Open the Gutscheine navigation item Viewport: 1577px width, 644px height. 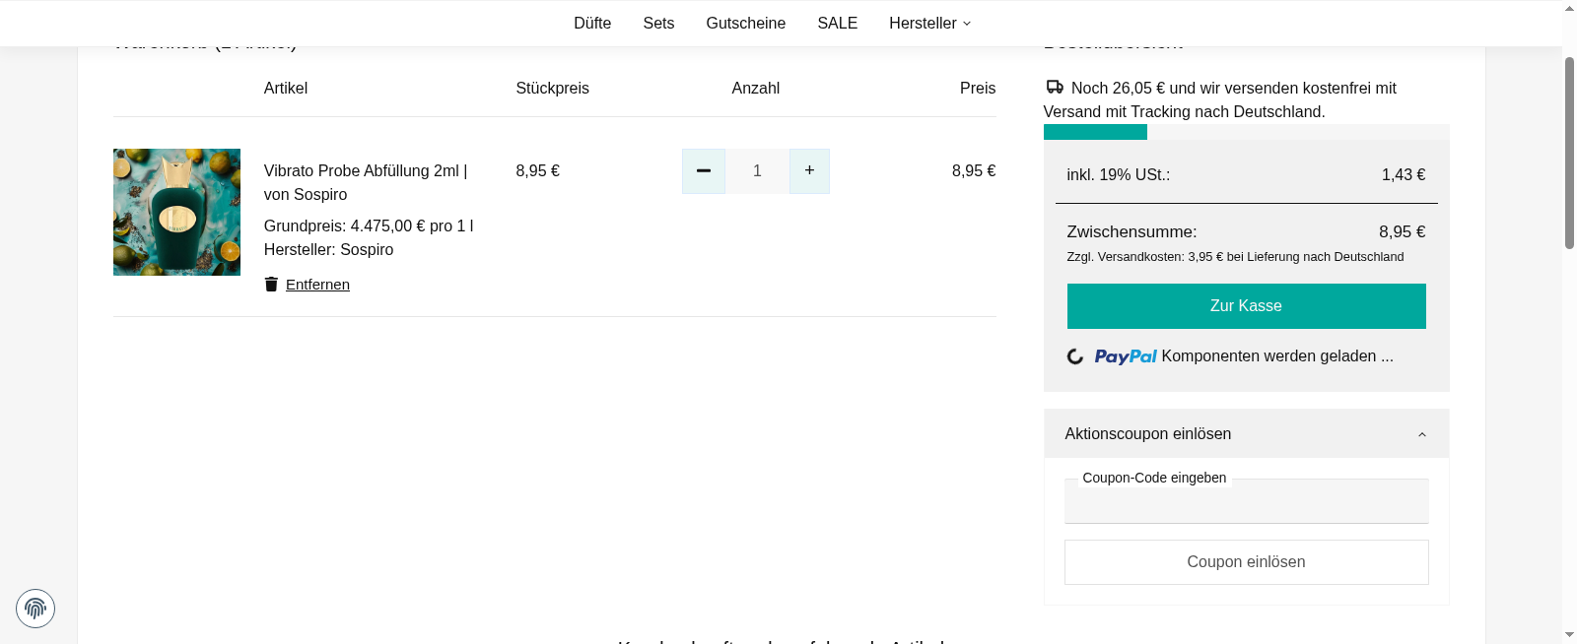point(745,24)
